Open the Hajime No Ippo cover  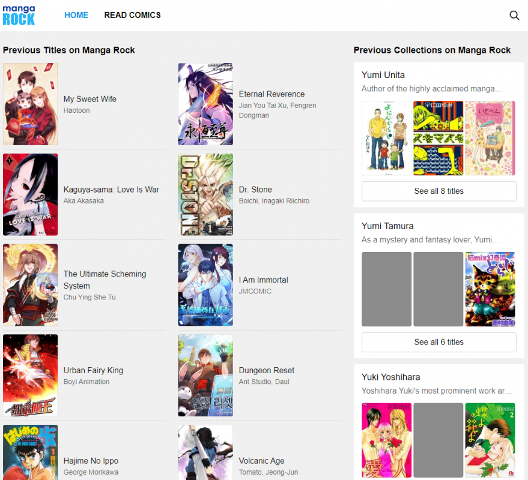click(x=30, y=452)
